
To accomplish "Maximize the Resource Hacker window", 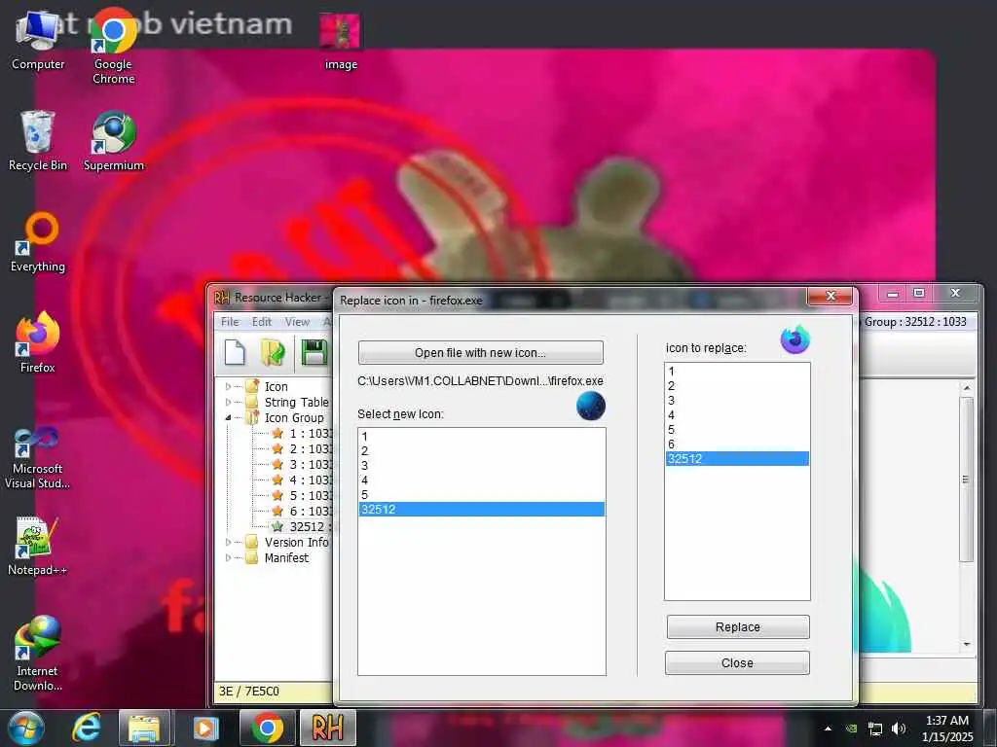I will 919,293.
